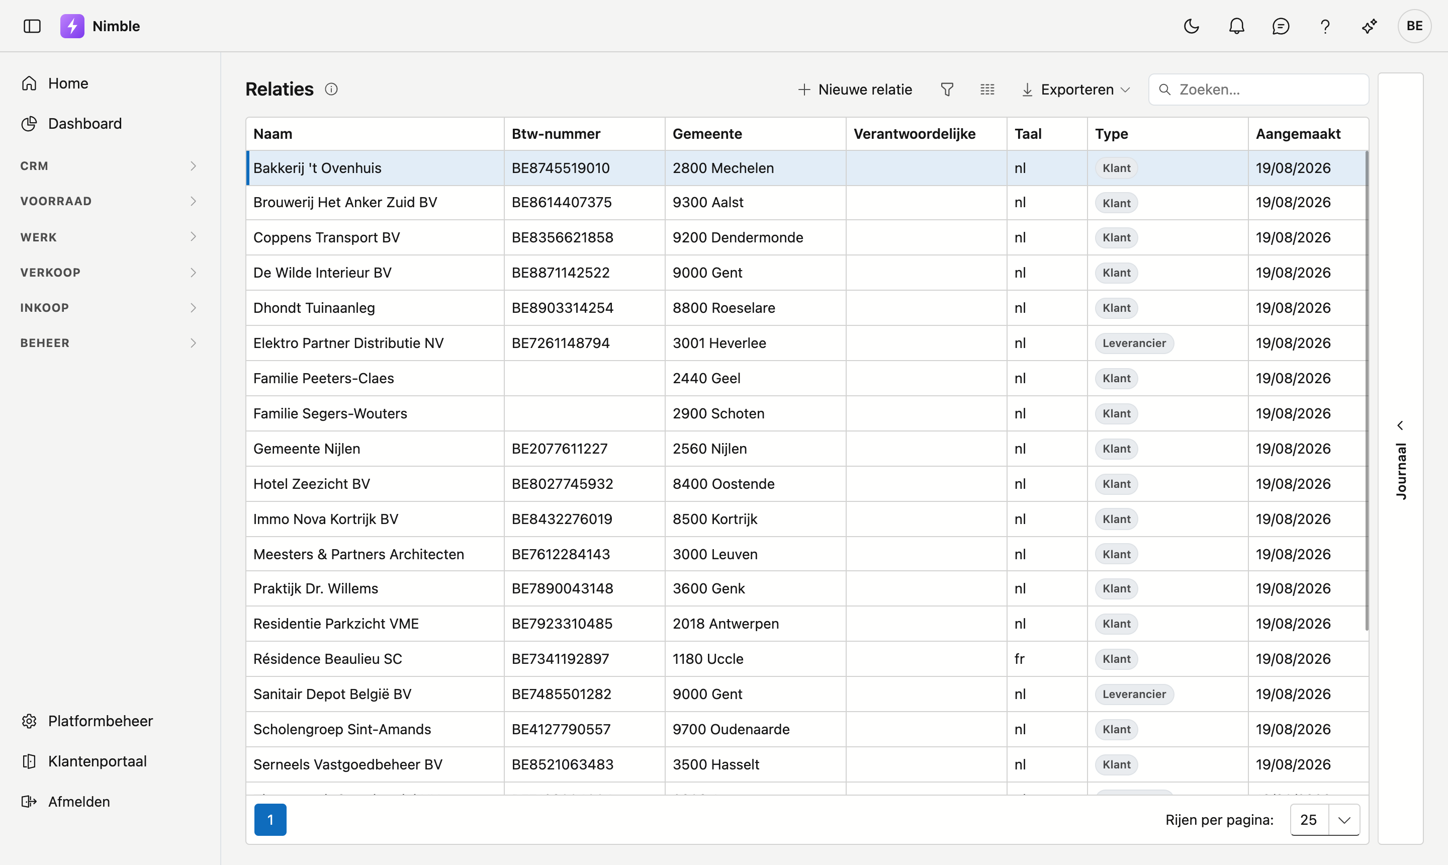Select row Dhondt Tuinaanleg
The width and height of the screenshot is (1448, 865).
[807, 308]
